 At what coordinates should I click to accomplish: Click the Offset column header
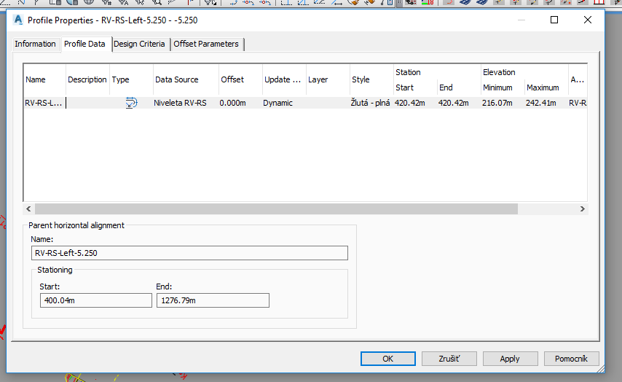click(240, 79)
